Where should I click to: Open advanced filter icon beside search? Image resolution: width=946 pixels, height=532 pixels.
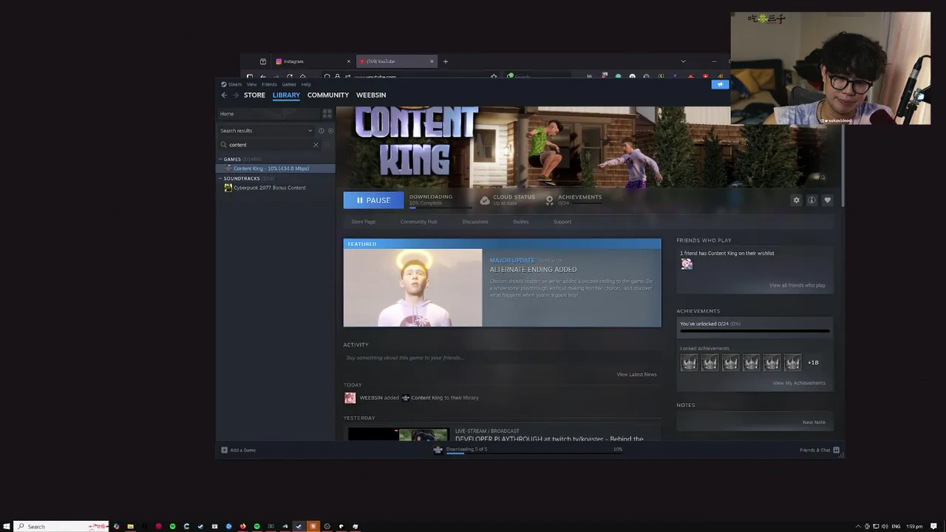coord(328,145)
